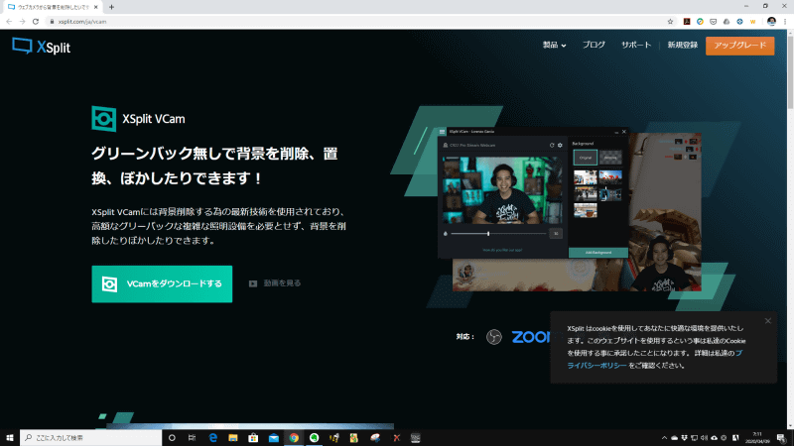This screenshot has width=794, height=446.
Task: Open Task View in taskbar
Action: coord(192,438)
